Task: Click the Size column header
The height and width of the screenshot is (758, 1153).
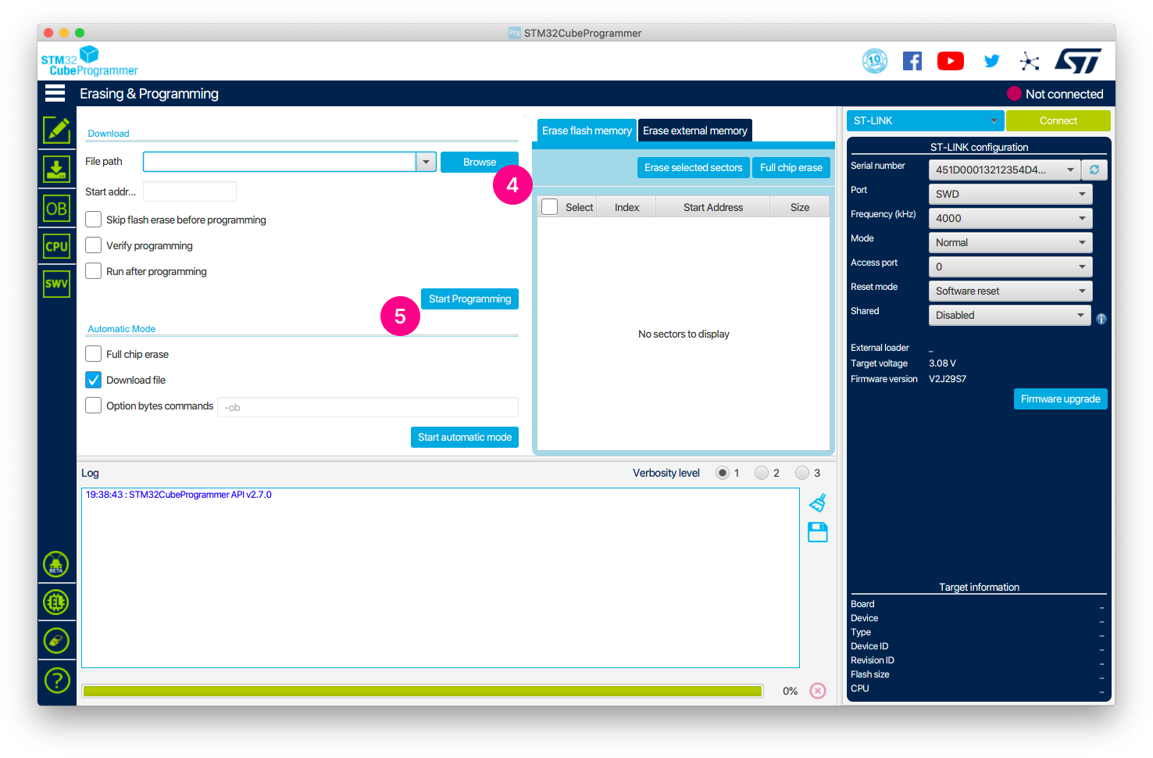Action: pyautogui.click(x=800, y=207)
